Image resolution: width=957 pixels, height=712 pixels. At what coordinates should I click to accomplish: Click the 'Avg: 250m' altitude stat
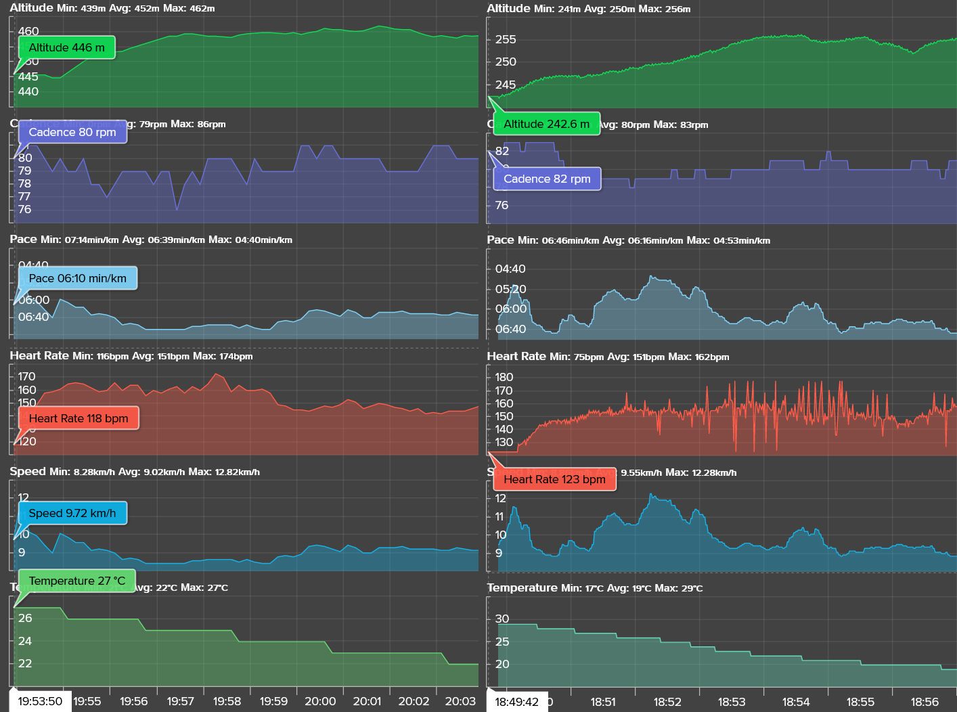[611, 9]
